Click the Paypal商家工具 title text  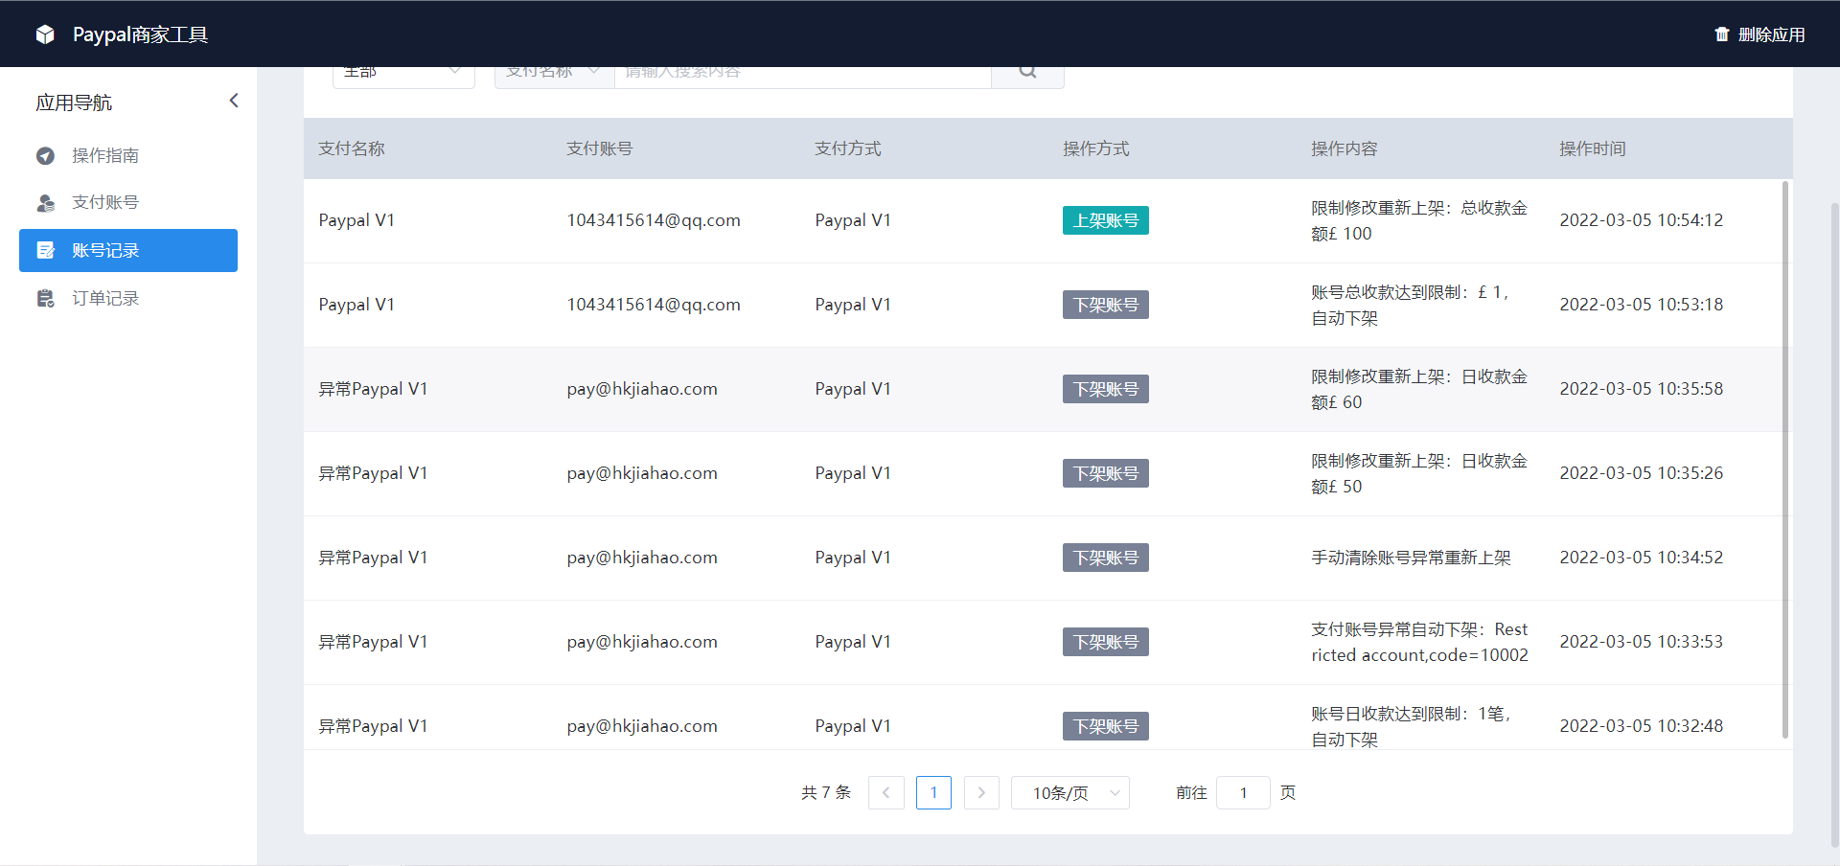pyautogui.click(x=140, y=34)
